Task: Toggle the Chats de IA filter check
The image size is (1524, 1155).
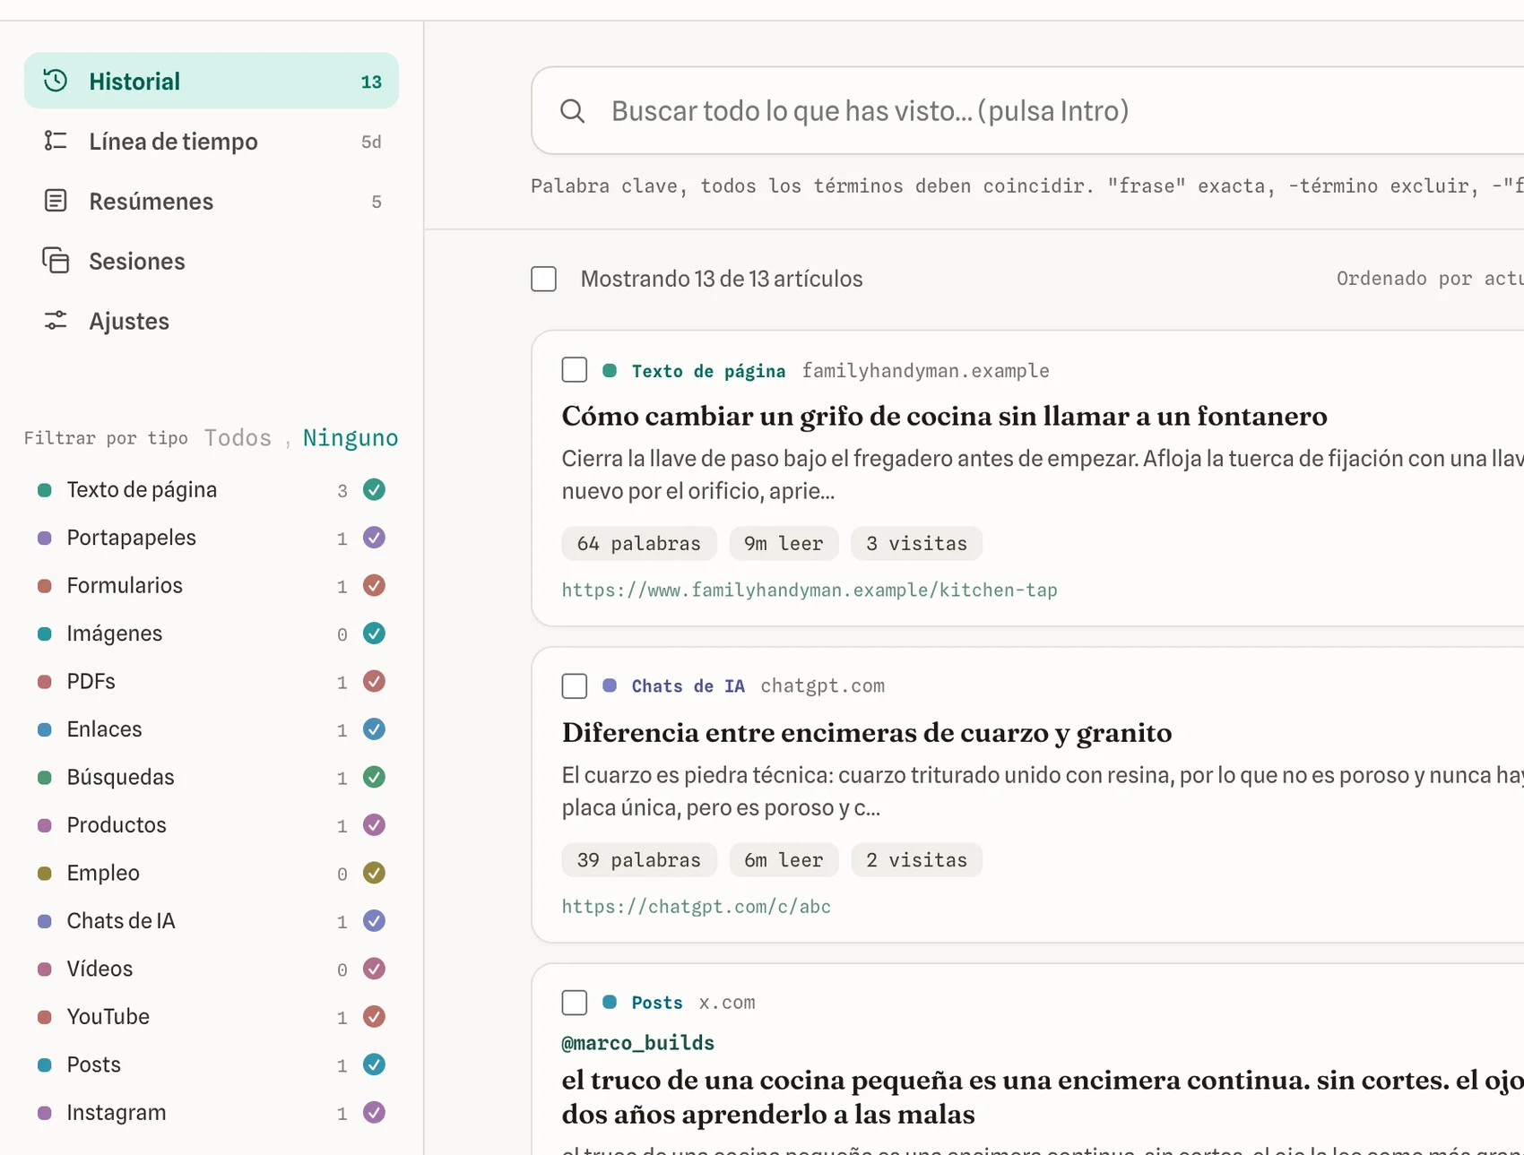Action: pyautogui.click(x=374, y=920)
